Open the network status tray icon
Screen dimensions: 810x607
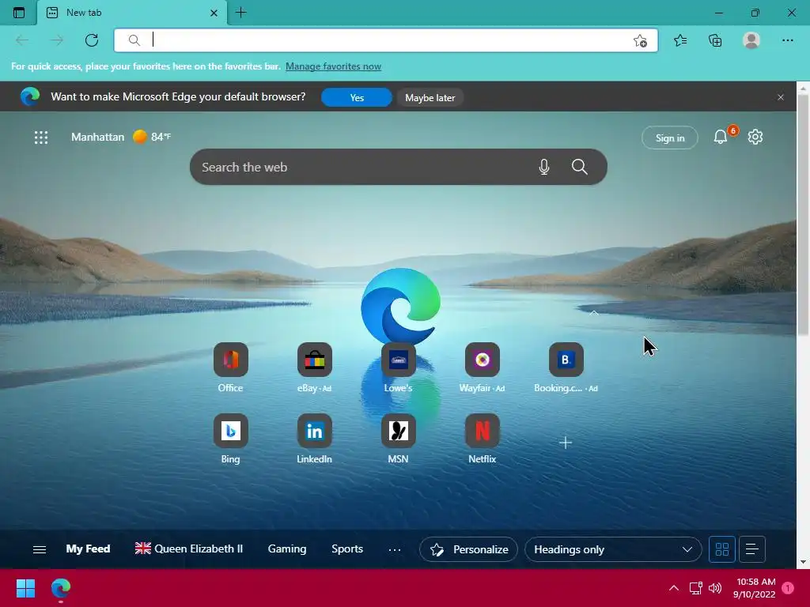(x=696, y=588)
